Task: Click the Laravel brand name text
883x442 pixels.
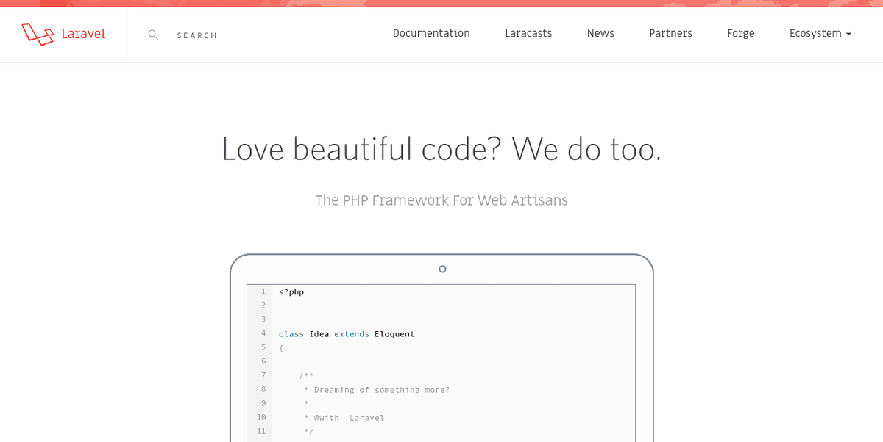Action: [83, 34]
